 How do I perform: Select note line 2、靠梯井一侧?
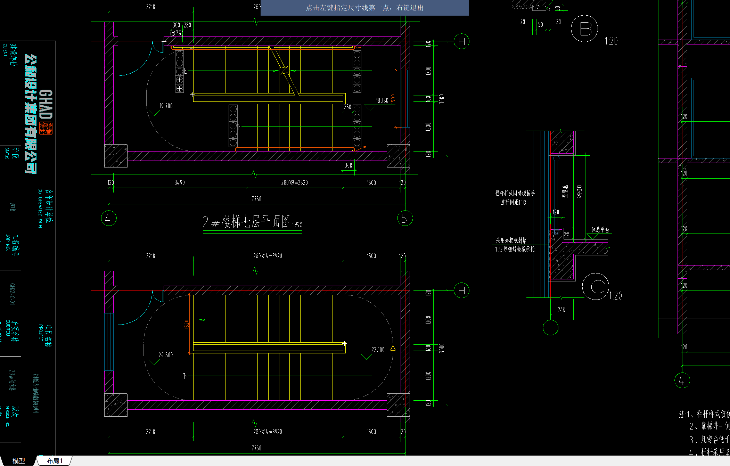tap(710, 426)
